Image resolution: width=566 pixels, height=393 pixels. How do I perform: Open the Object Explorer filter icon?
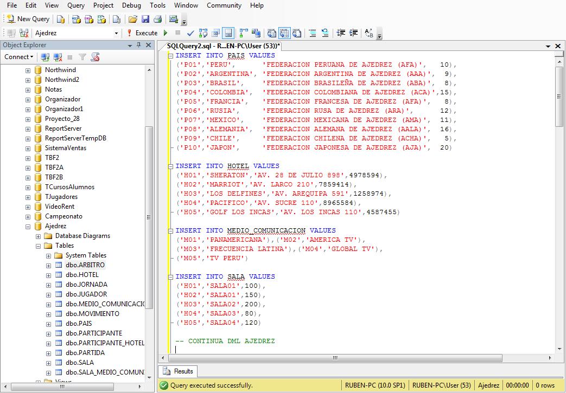coord(81,57)
